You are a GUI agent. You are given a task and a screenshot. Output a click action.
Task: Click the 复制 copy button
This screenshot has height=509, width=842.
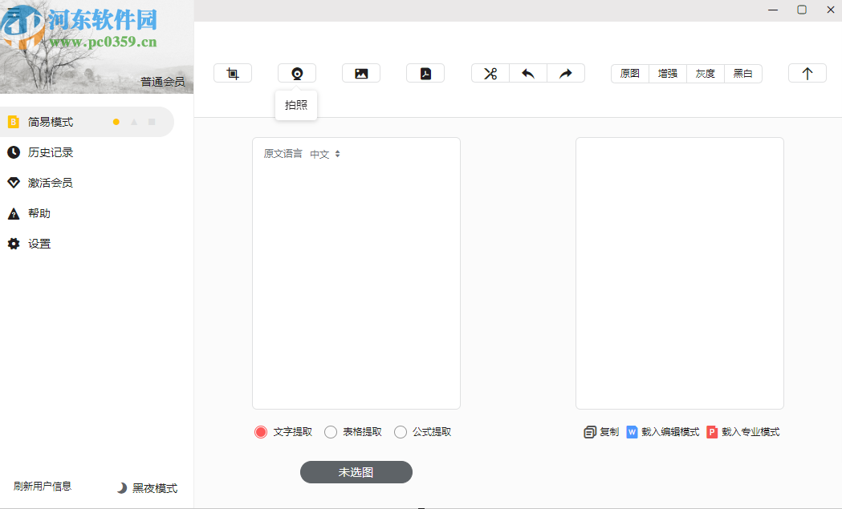pos(600,431)
